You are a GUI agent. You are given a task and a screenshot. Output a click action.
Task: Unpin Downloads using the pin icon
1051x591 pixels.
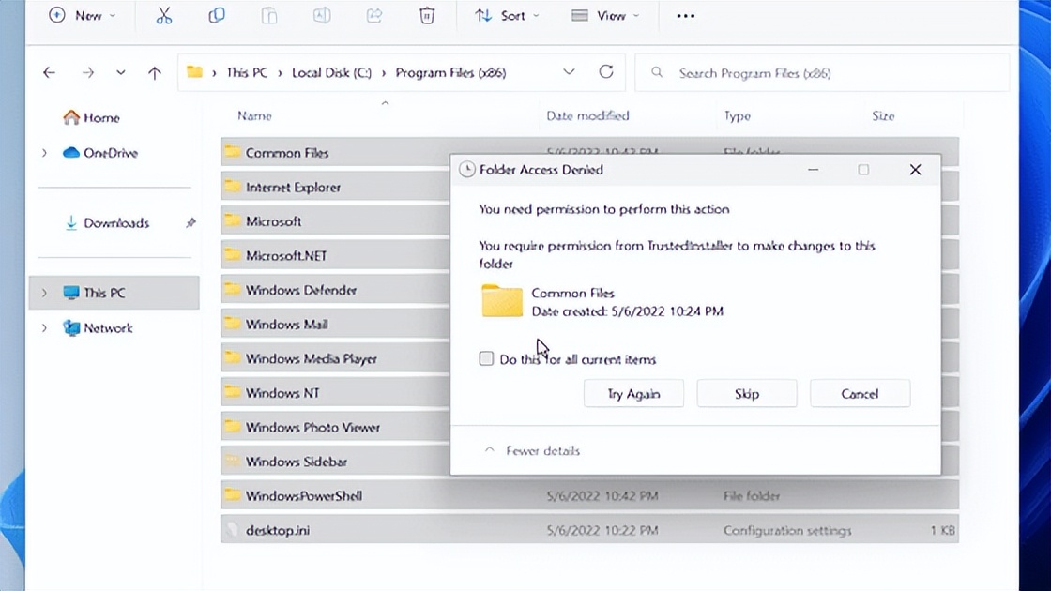(190, 223)
